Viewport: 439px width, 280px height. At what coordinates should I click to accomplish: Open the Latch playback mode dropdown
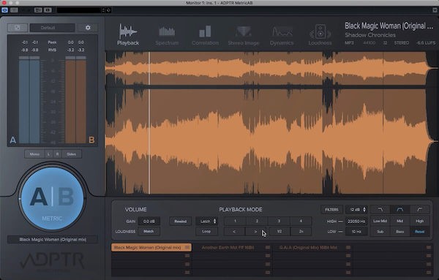206,222
